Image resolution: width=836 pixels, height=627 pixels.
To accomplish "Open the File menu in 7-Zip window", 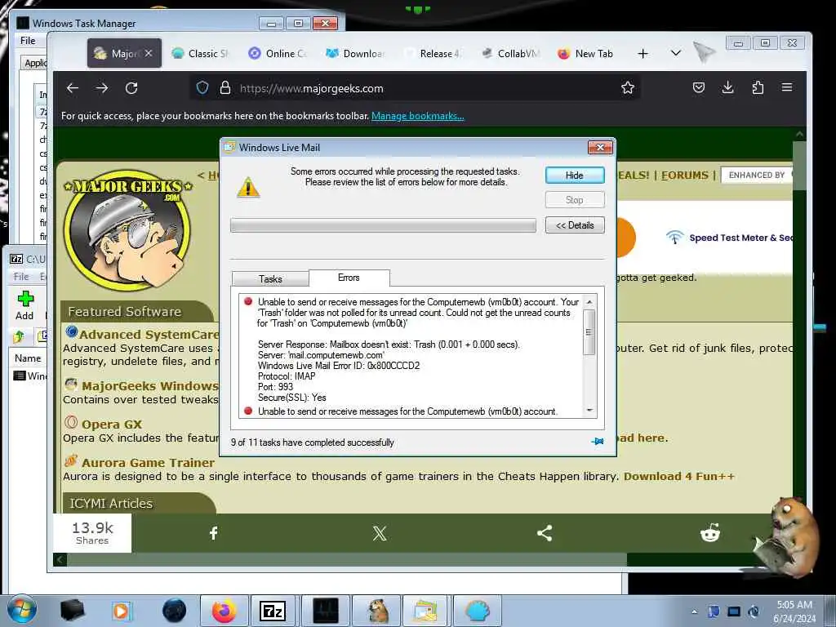I will (21, 276).
